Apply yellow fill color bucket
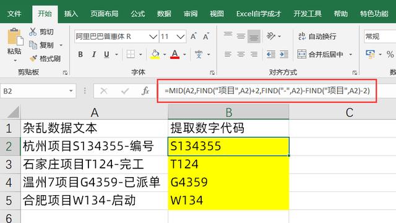 pos(155,54)
